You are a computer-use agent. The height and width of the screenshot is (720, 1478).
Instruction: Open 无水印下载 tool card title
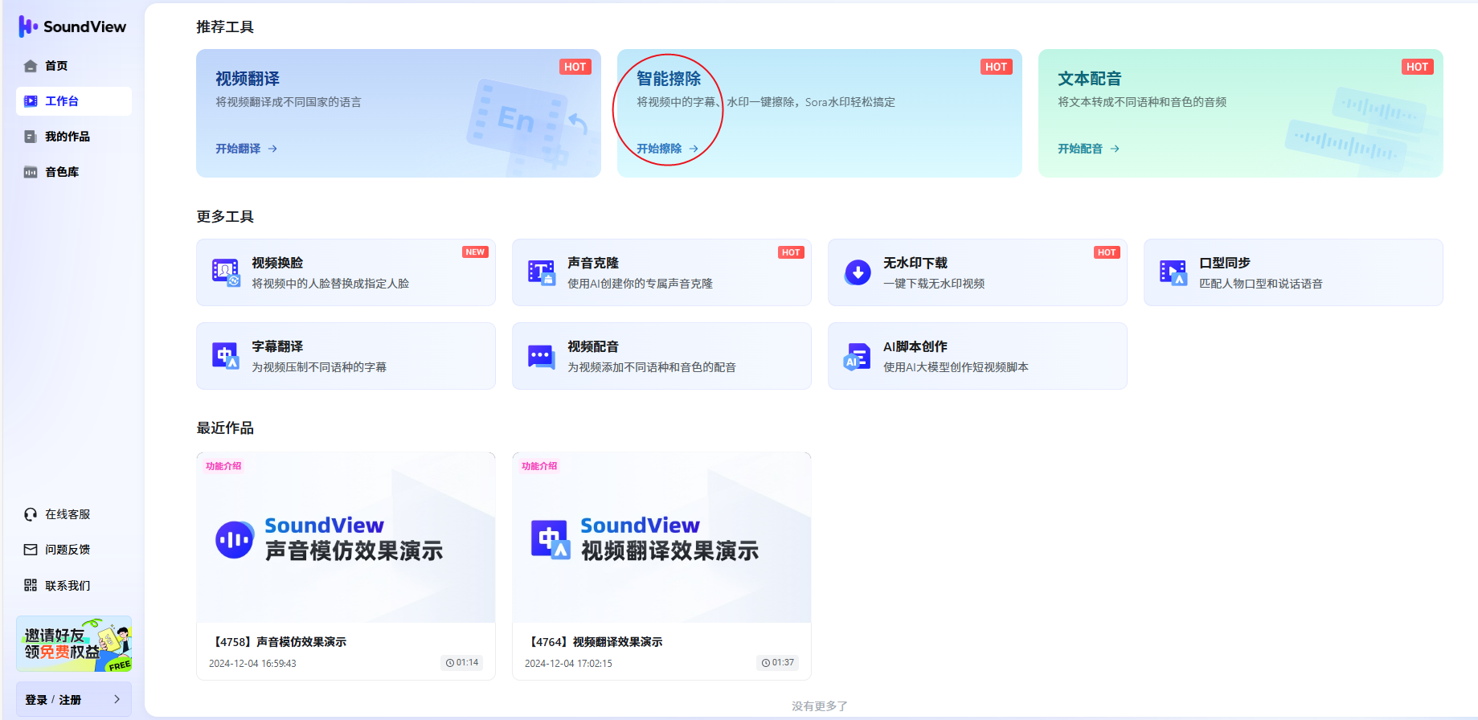pyautogui.click(x=915, y=263)
